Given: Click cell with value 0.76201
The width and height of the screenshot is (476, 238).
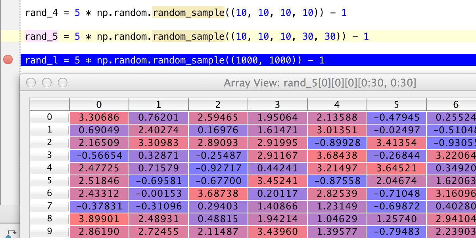Looking at the screenshot, I should (x=159, y=117).
